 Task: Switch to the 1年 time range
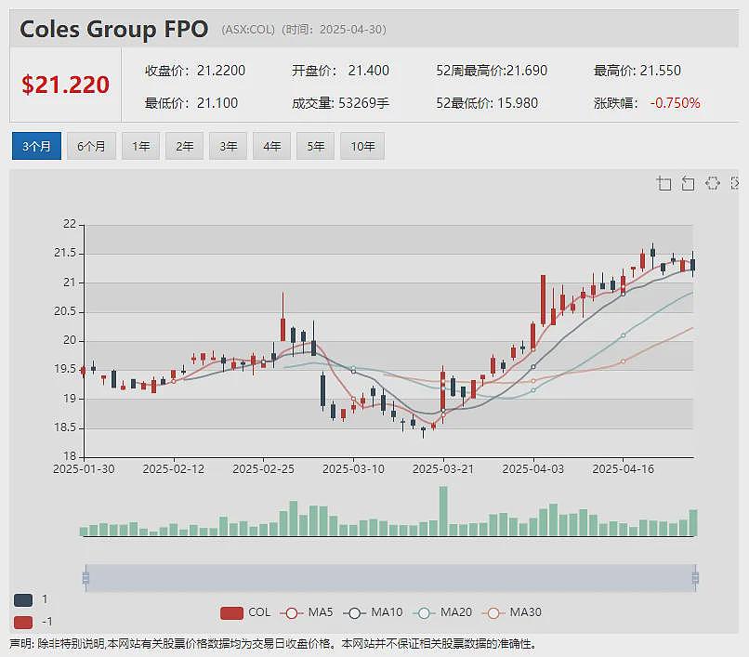141,146
